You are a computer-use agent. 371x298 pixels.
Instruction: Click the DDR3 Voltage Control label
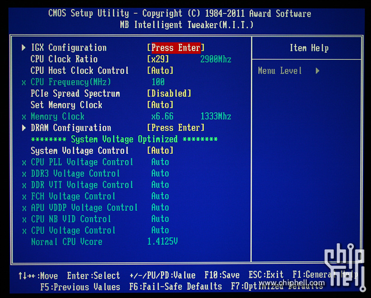click(75, 174)
